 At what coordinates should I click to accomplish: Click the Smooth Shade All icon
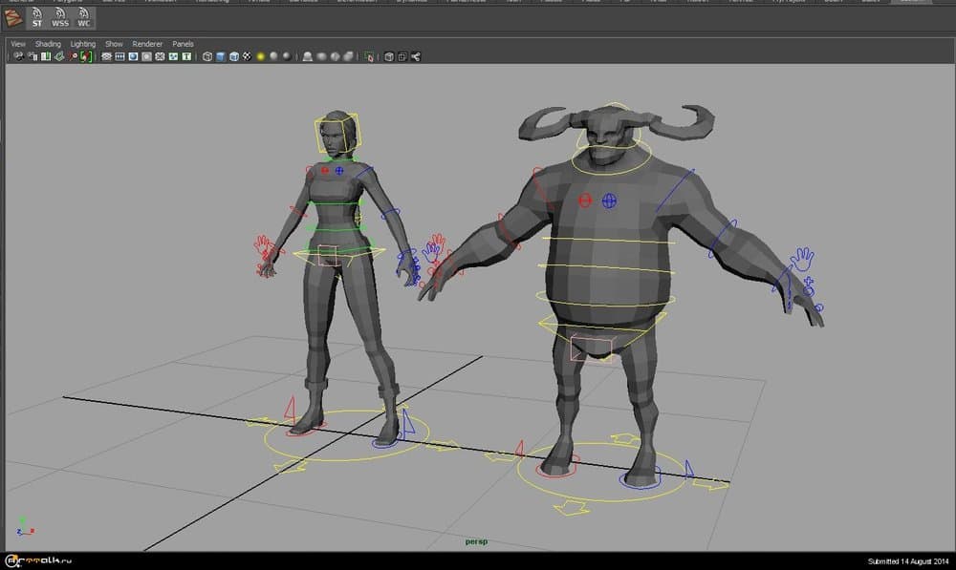tap(222, 55)
